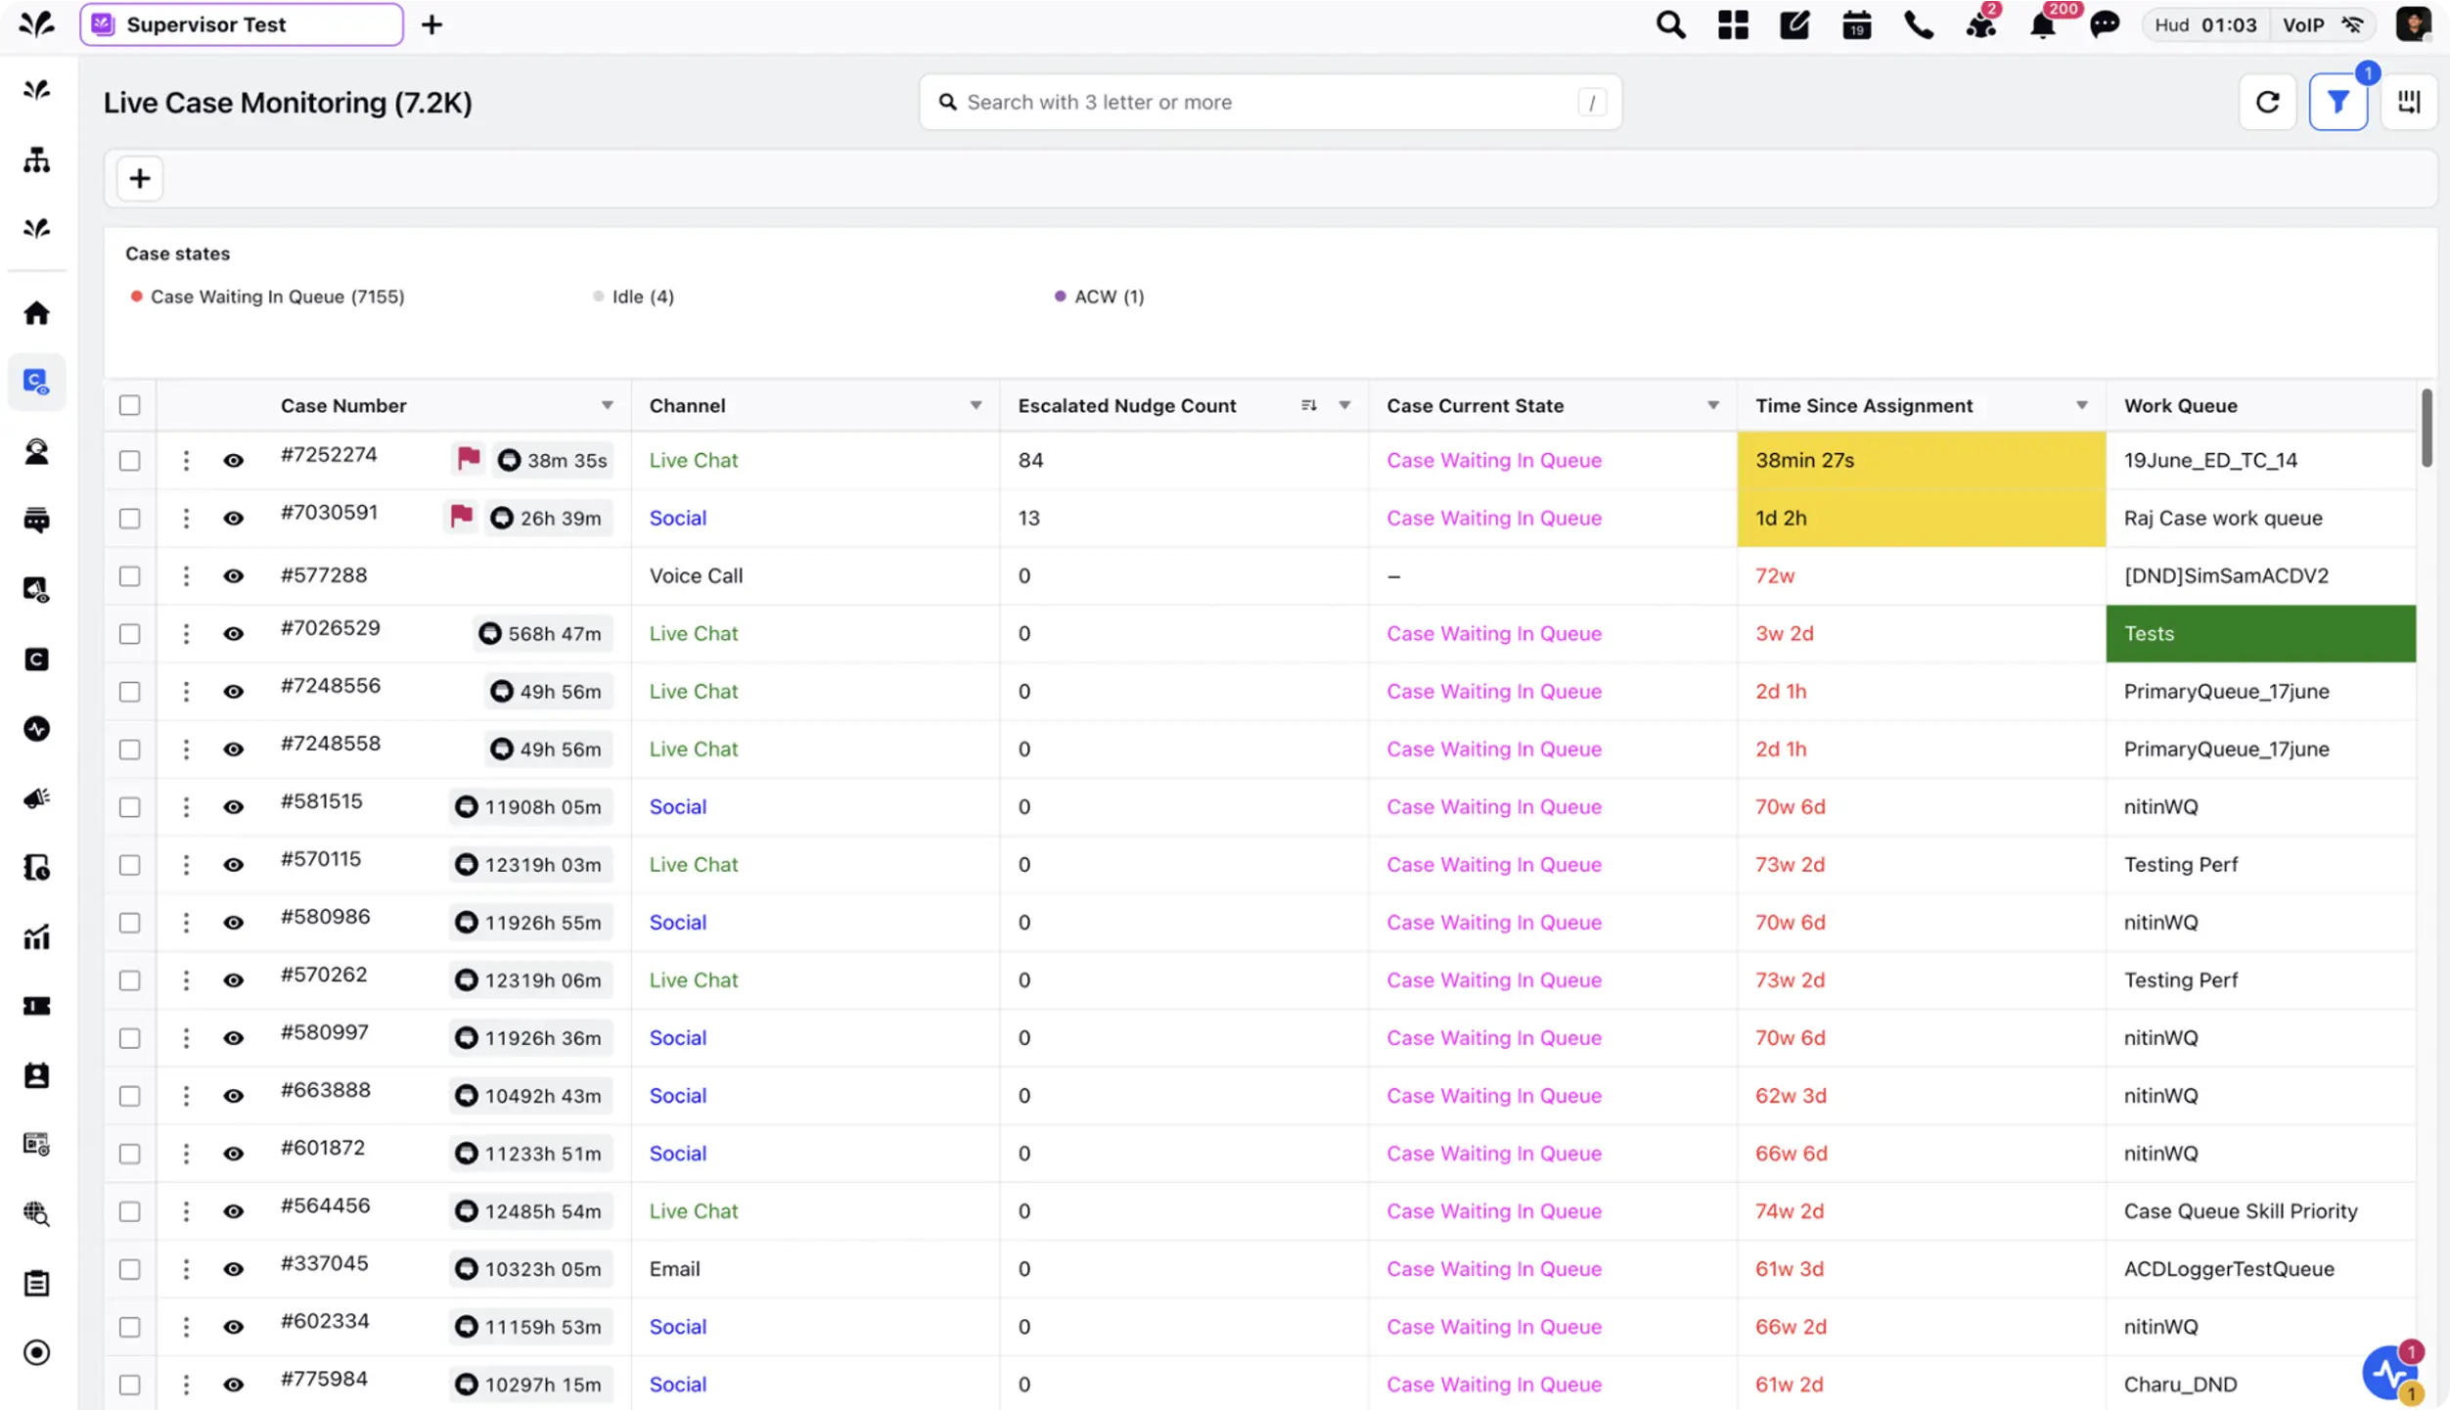
Task: Open the org hierarchy icon in sidebar
Action: coord(37,159)
